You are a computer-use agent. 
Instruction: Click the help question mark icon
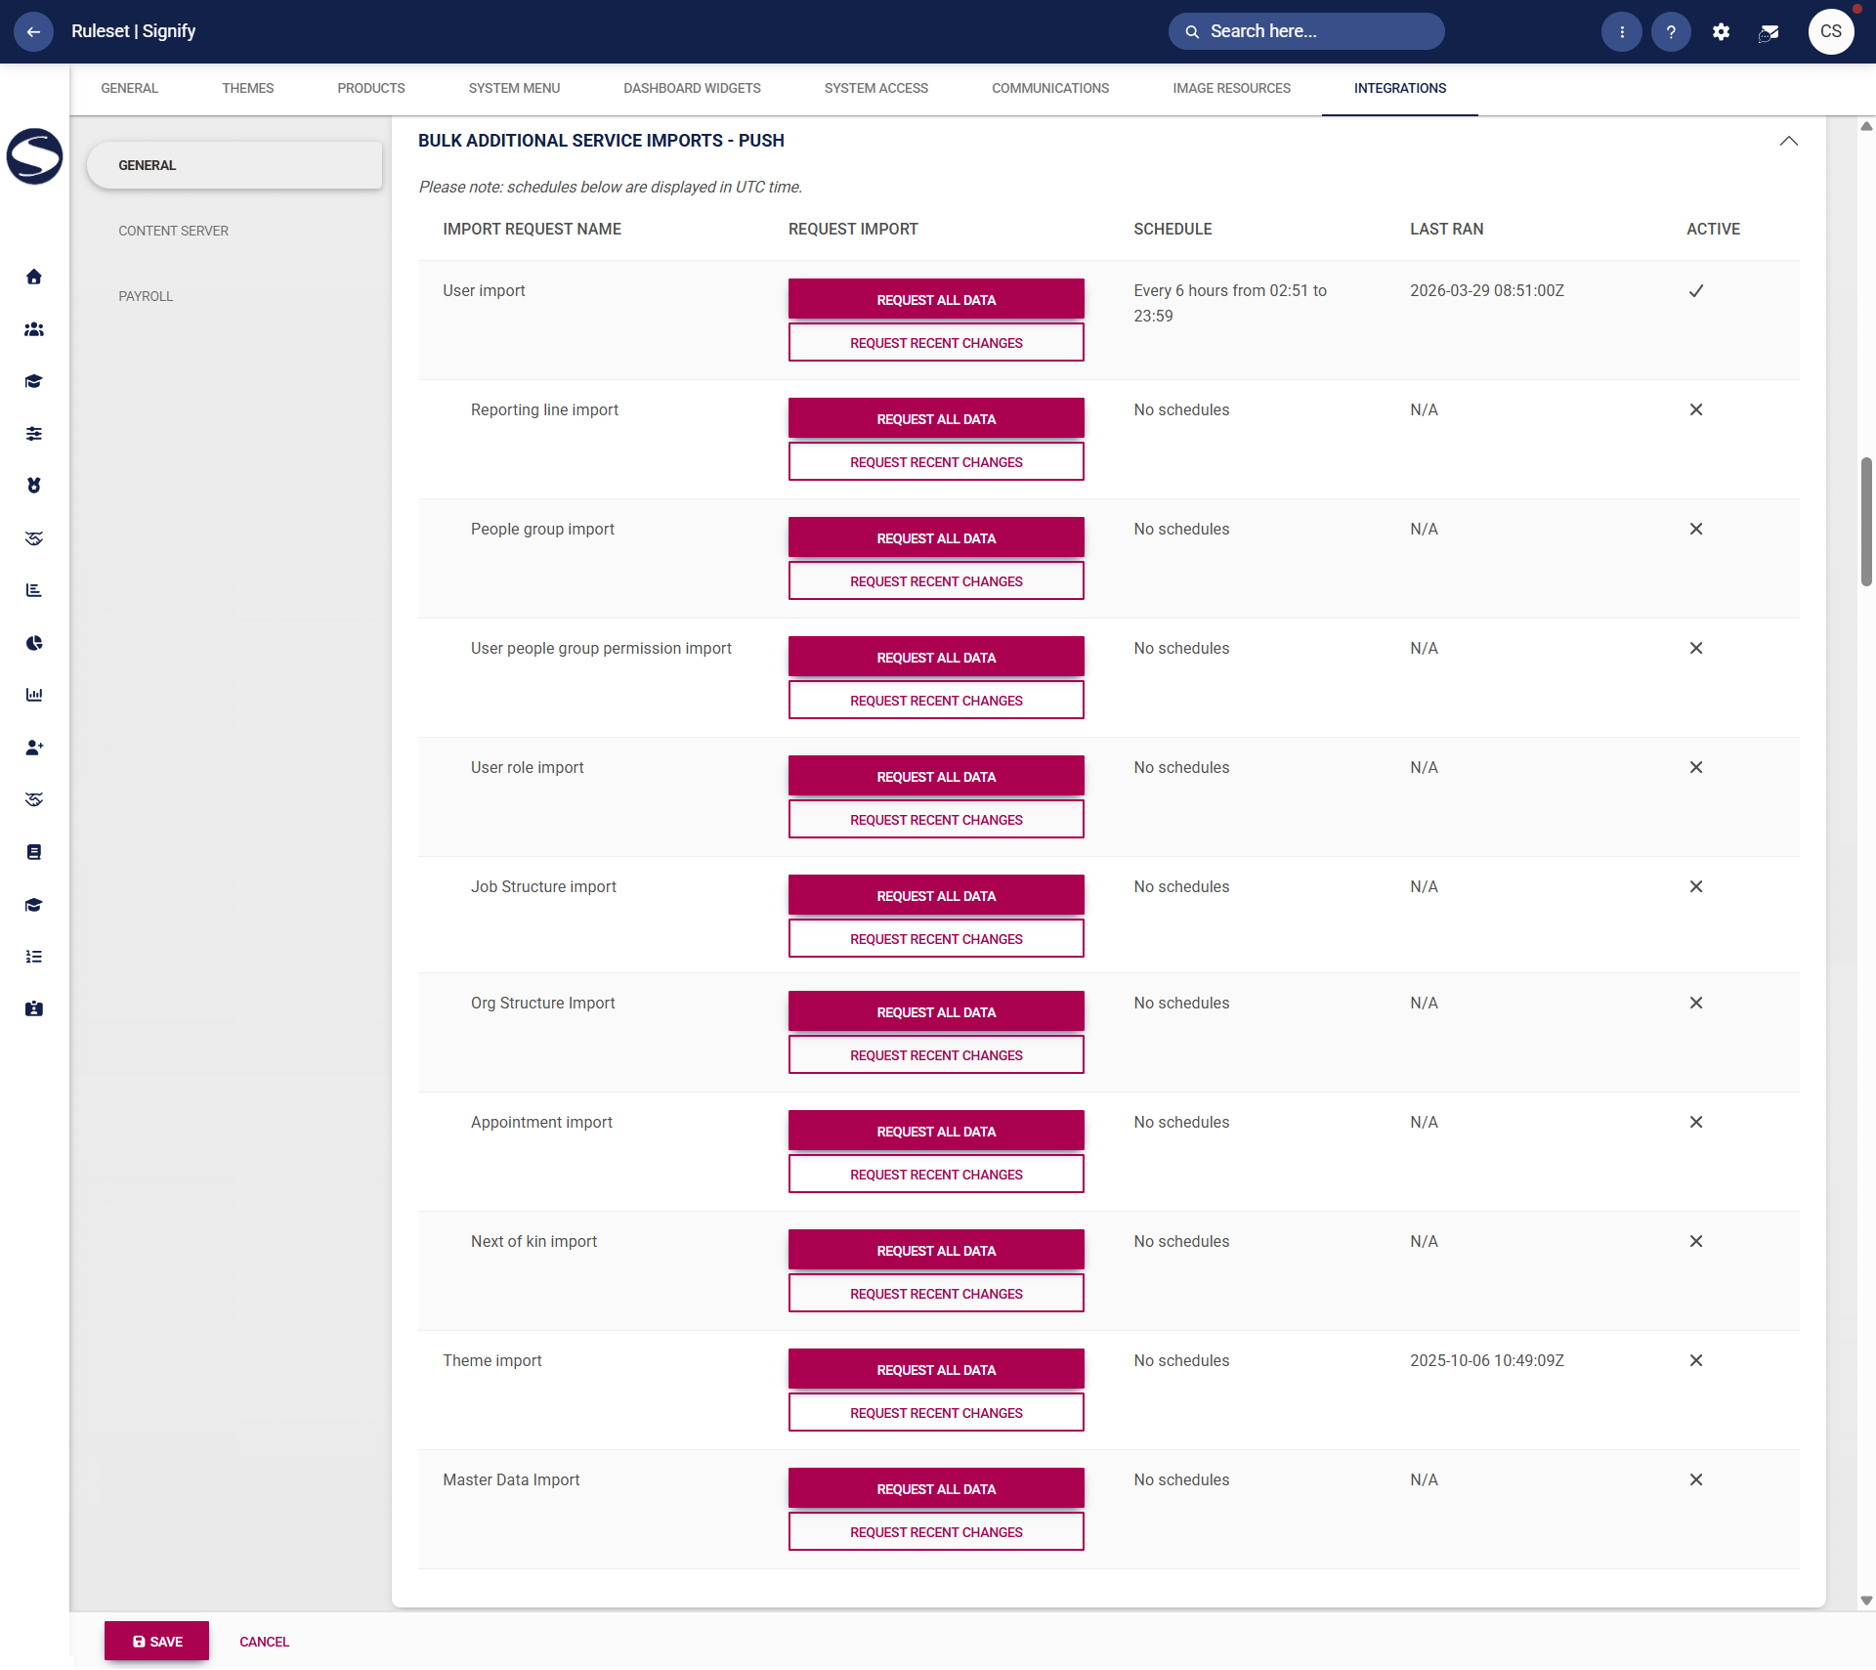pos(1671,32)
